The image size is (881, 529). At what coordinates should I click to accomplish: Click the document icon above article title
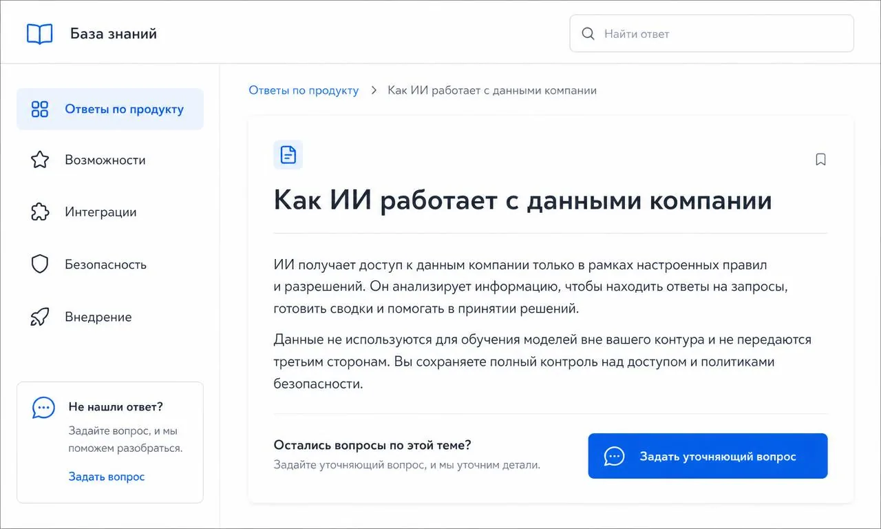pyautogui.click(x=288, y=155)
